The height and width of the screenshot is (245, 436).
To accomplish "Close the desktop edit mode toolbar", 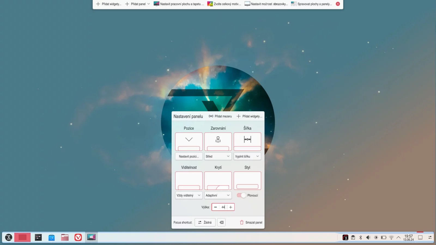I will click(x=338, y=4).
